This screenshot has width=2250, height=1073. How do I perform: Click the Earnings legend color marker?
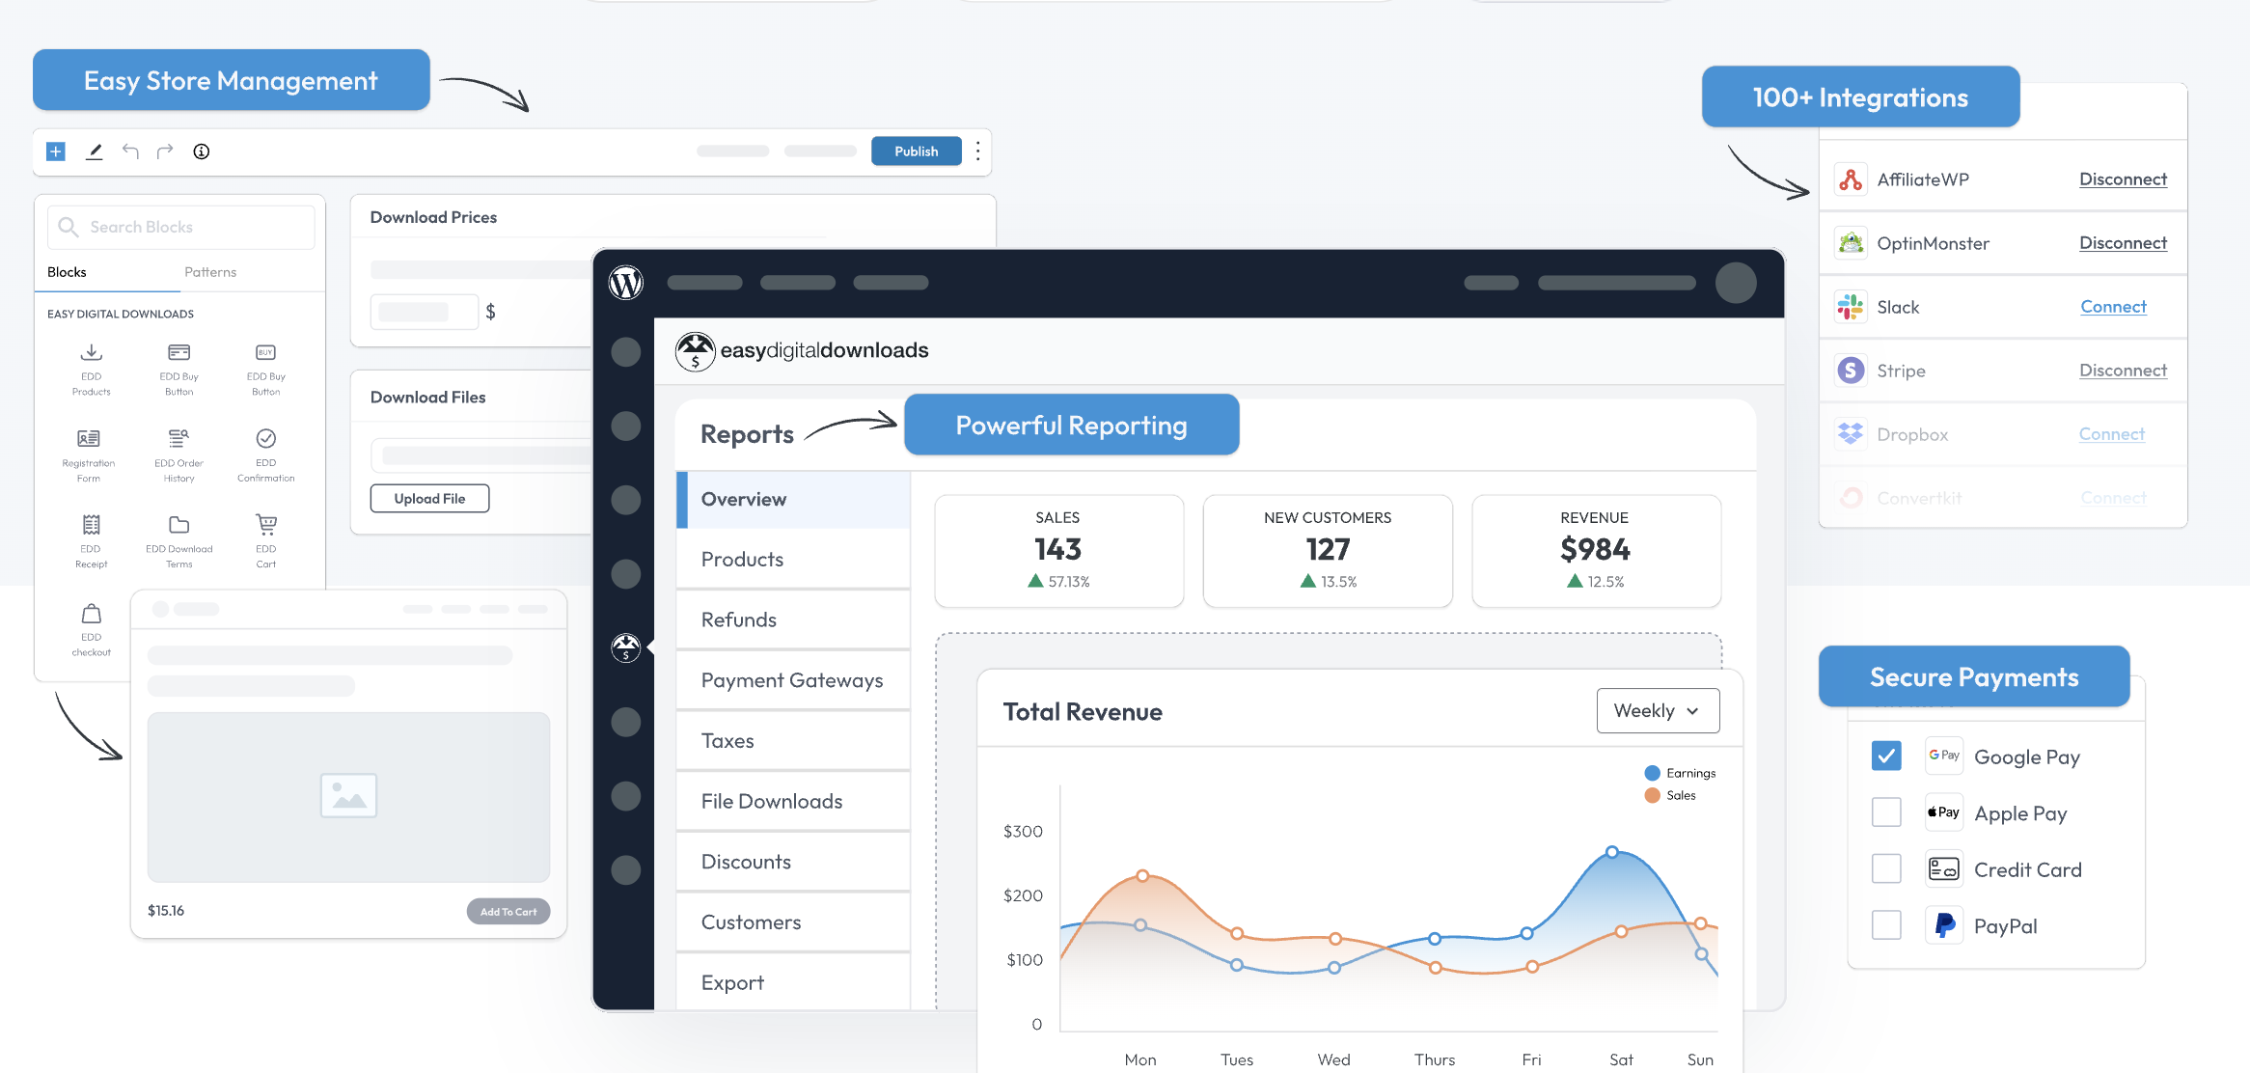pos(1650,772)
